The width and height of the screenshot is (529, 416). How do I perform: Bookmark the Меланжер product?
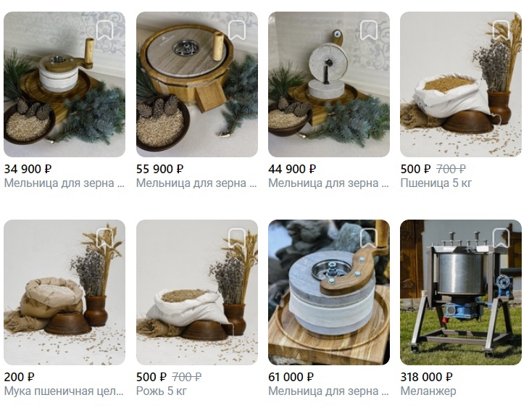click(501, 238)
